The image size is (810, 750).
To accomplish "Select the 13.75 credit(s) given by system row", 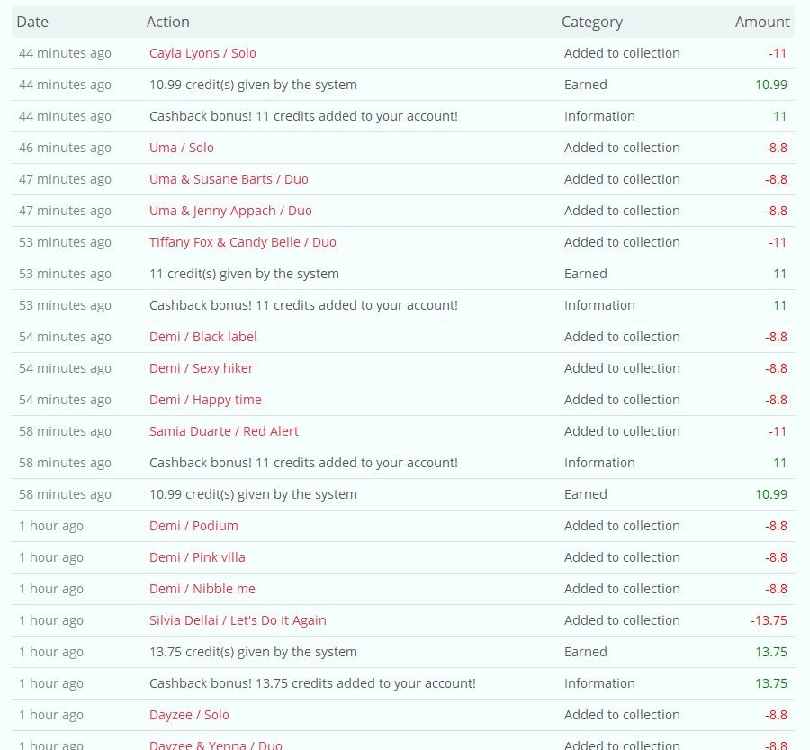I will point(403,652).
